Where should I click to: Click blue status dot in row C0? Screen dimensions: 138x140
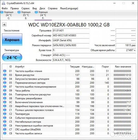click(5, 106)
